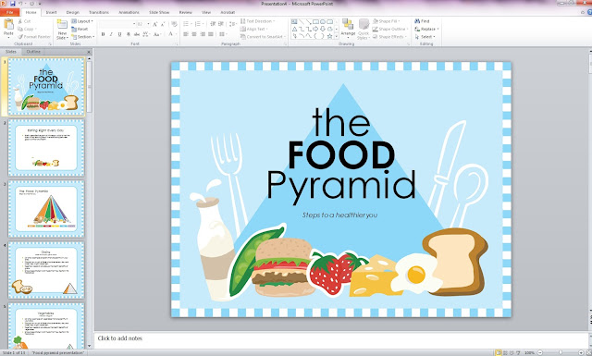
Task: Toggle Underline formatting
Action: coord(119,34)
